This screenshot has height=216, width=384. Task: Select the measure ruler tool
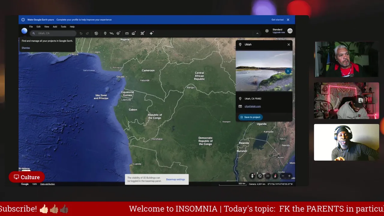127,33
